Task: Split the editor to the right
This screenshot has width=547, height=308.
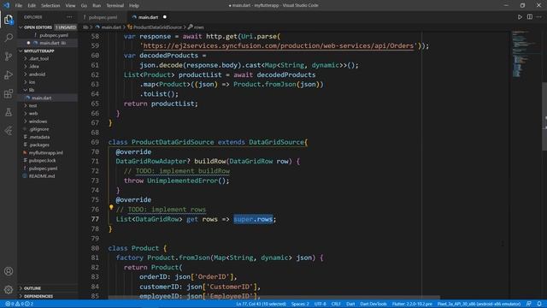Action: [530, 17]
